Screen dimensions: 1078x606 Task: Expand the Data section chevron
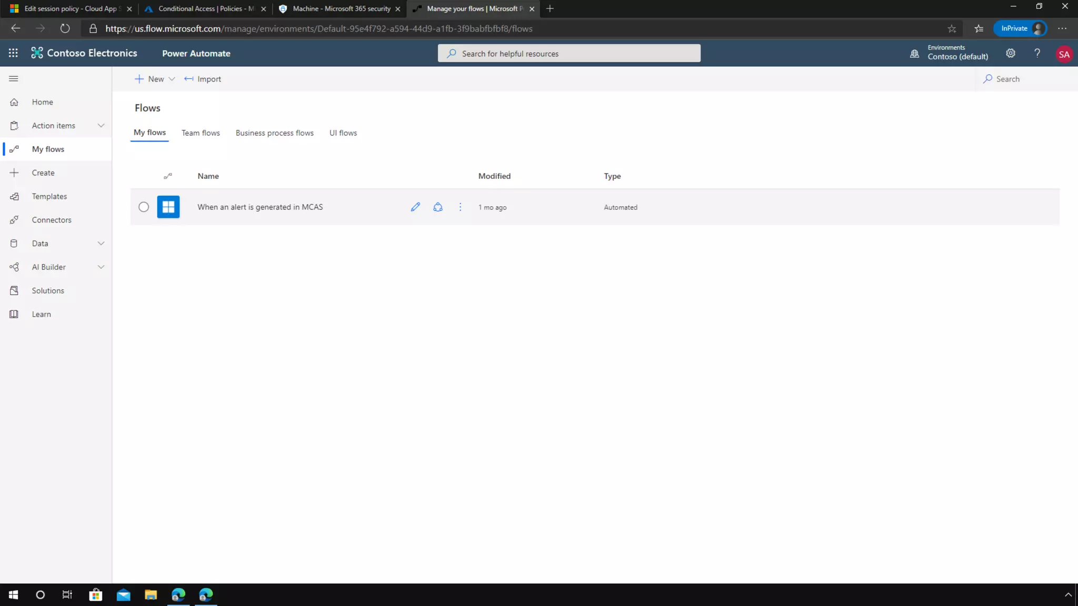[101, 243]
